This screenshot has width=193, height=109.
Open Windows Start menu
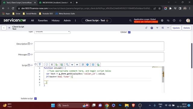(x=53, y=105)
